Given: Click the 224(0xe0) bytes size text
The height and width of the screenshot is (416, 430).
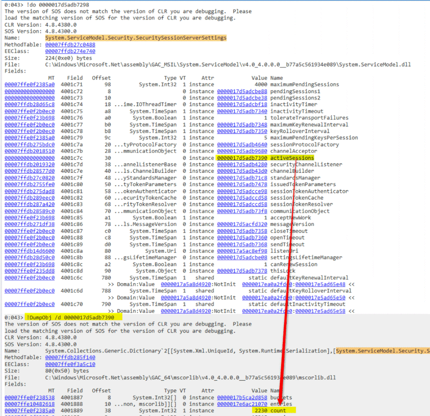Looking at the screenshot, I should 68,58.
